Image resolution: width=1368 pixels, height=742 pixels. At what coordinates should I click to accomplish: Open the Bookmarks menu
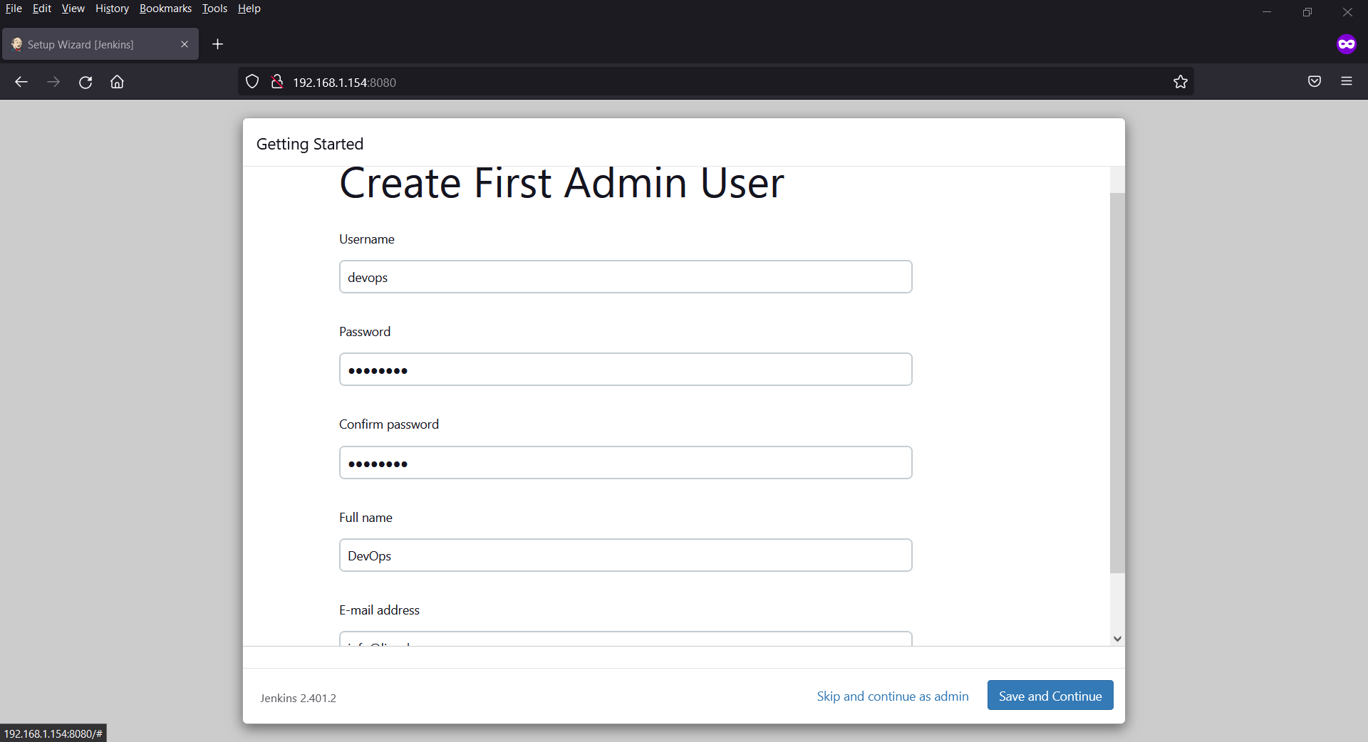click(x=165, y=9)
